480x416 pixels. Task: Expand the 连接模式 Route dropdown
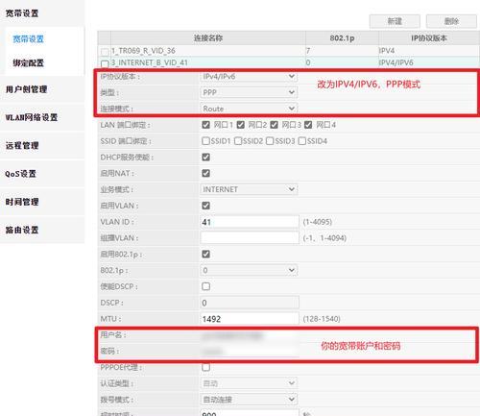click(x=249, y=109)
